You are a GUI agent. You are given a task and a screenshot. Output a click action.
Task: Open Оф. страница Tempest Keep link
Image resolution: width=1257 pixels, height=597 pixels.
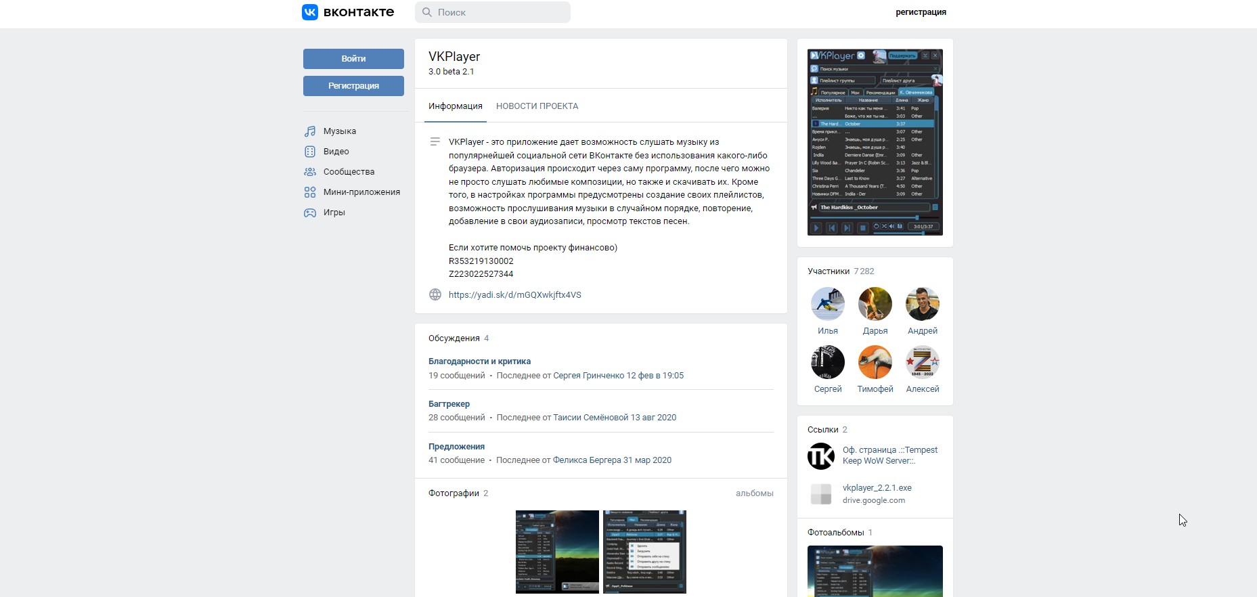890,456
